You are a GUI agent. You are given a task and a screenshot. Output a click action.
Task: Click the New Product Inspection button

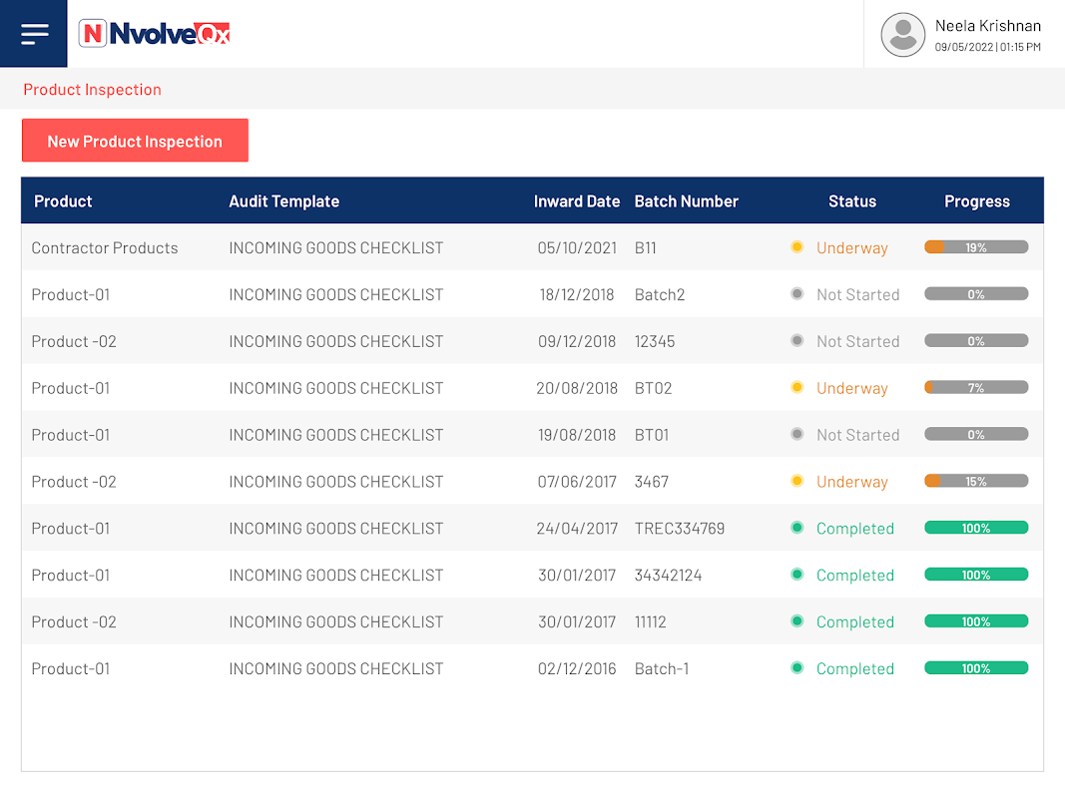pyautogui.click(x=135, y=141)
